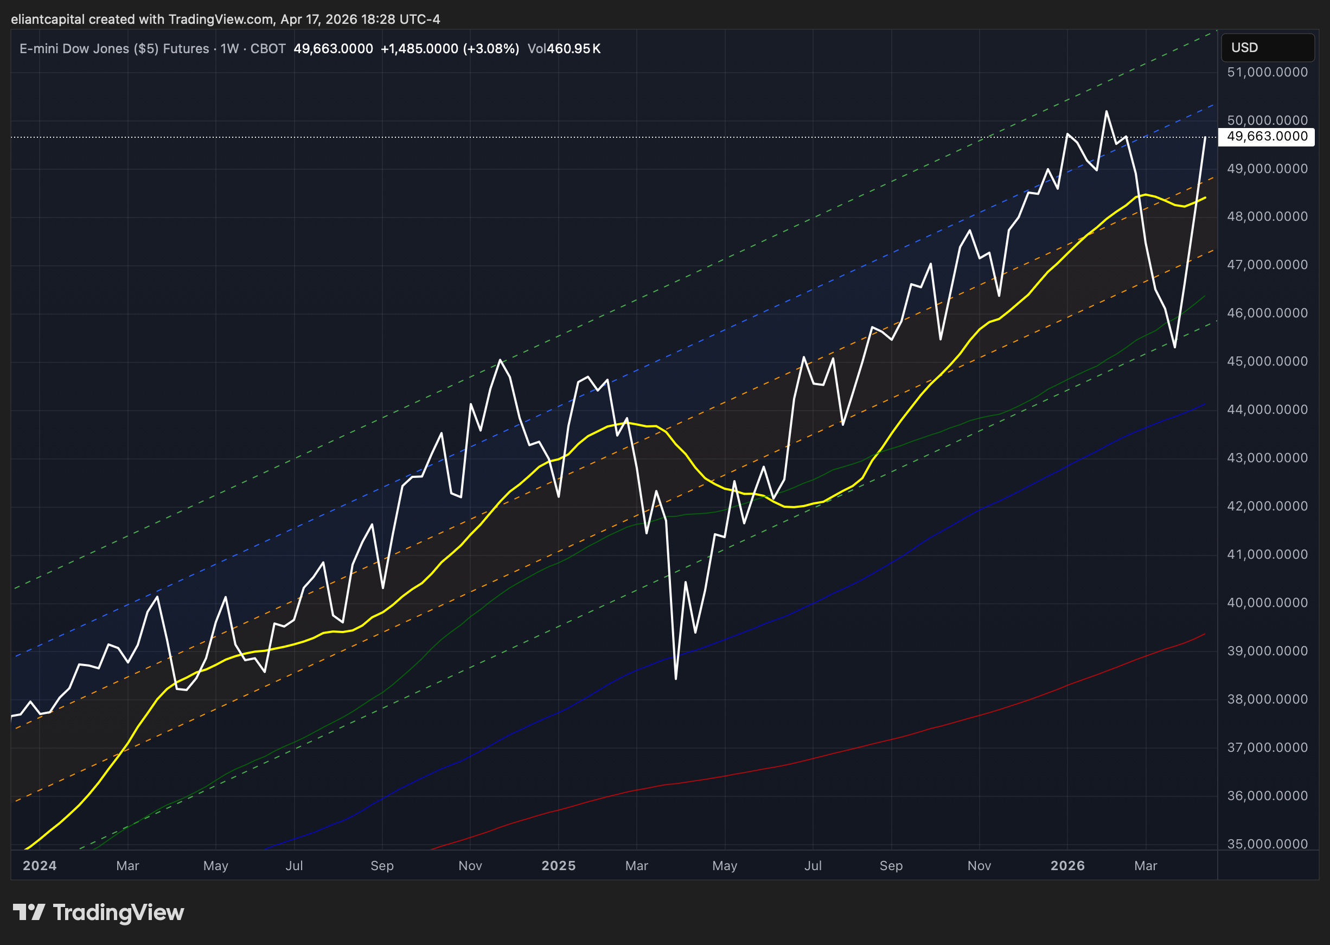Click the +1,485.0000 (+3.08%) change value
Viewport: 1330px width, 945px height.
449,49
